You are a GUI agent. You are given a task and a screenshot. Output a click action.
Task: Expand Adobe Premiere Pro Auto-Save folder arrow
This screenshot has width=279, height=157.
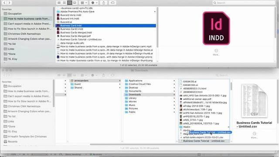pos(155,12)
